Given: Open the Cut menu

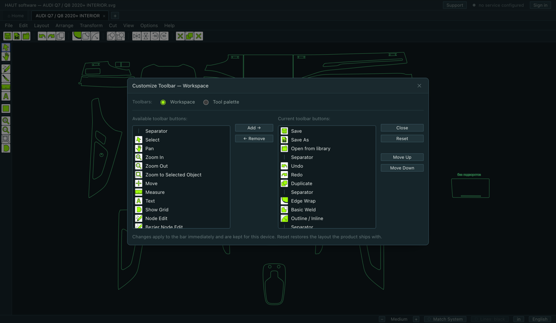Looking at the screenshot, I should 113,25.
